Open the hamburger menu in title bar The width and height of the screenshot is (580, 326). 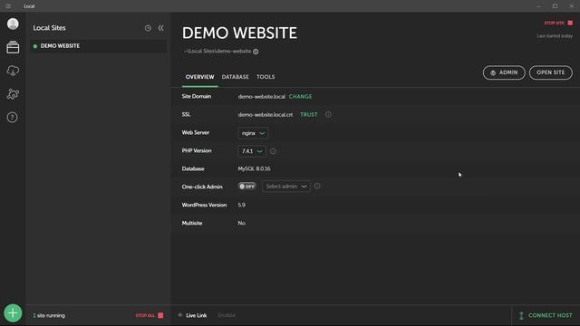[x=8, y=6]
